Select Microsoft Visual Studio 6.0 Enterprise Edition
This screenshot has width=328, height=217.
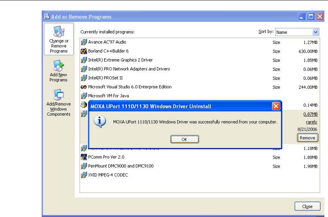tap(199, 87)
